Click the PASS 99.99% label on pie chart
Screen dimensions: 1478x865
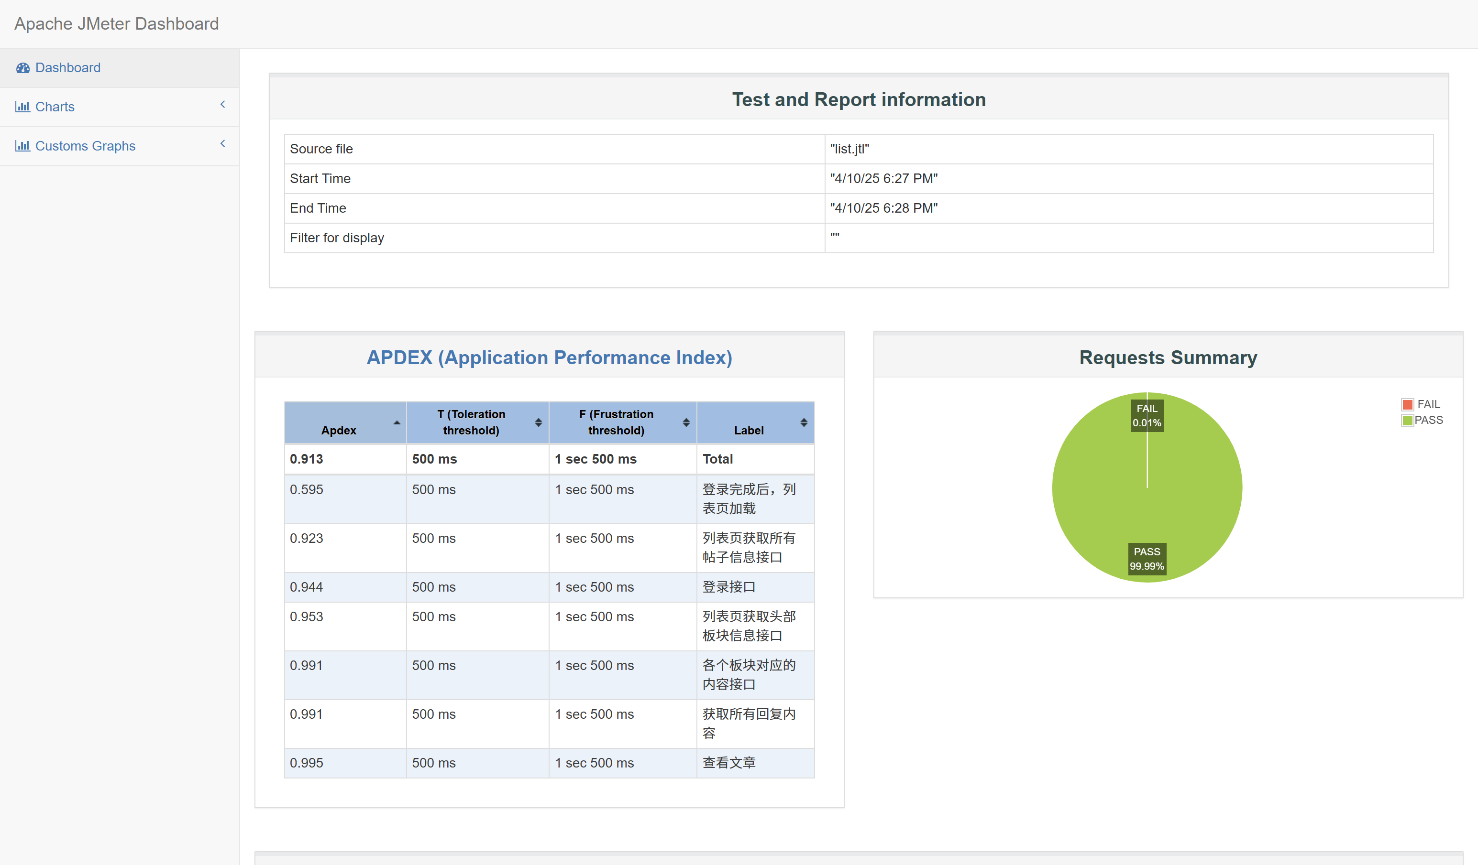pyautogui.click(x=1147, y=559)
